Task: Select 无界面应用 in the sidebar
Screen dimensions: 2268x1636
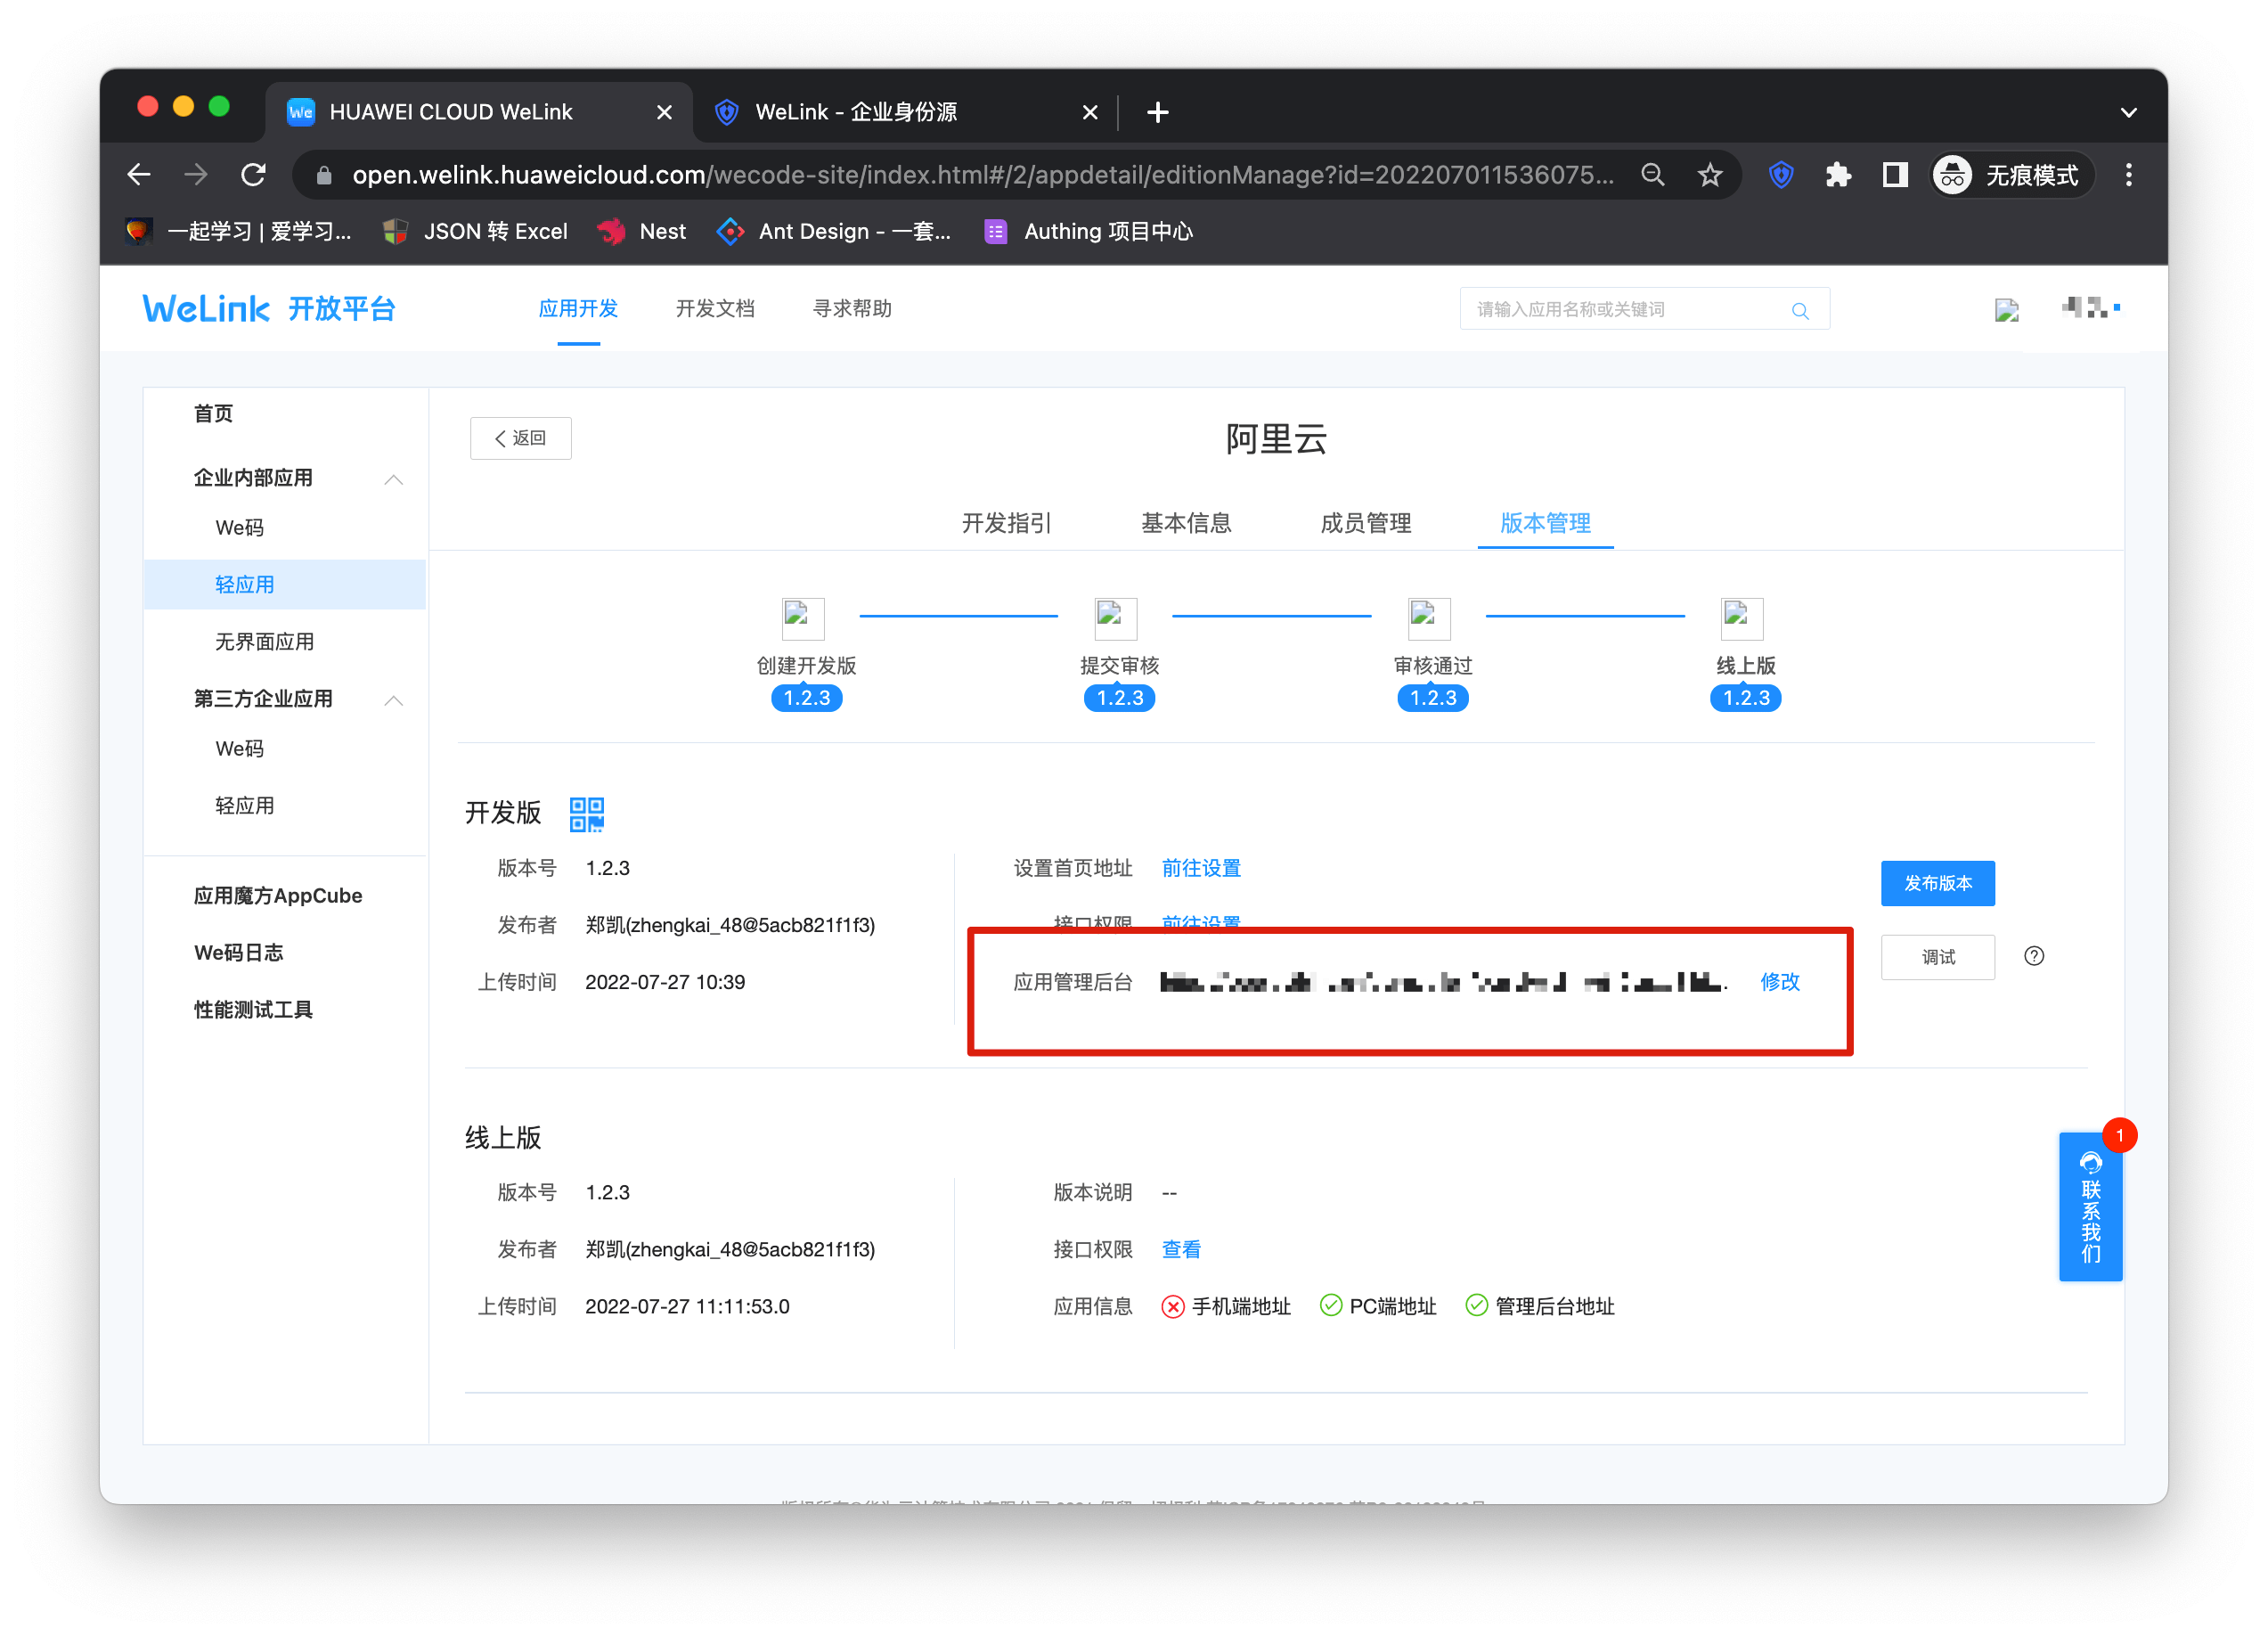Action: point(264,642)
